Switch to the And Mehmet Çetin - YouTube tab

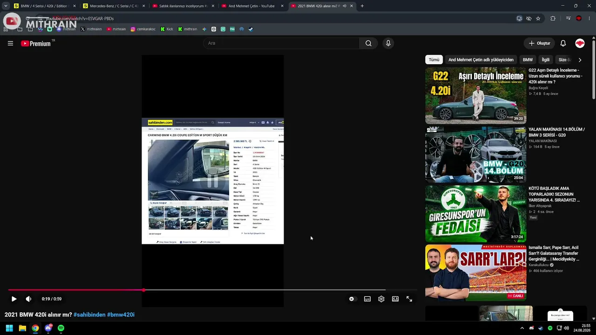(253, 6)
